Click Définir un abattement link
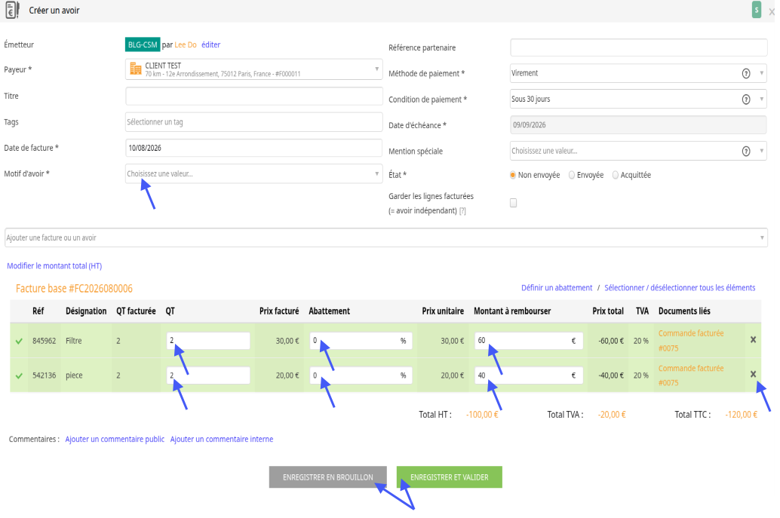Image resolution: width=780 pixels, height=518 pixels. coord(557,288)
